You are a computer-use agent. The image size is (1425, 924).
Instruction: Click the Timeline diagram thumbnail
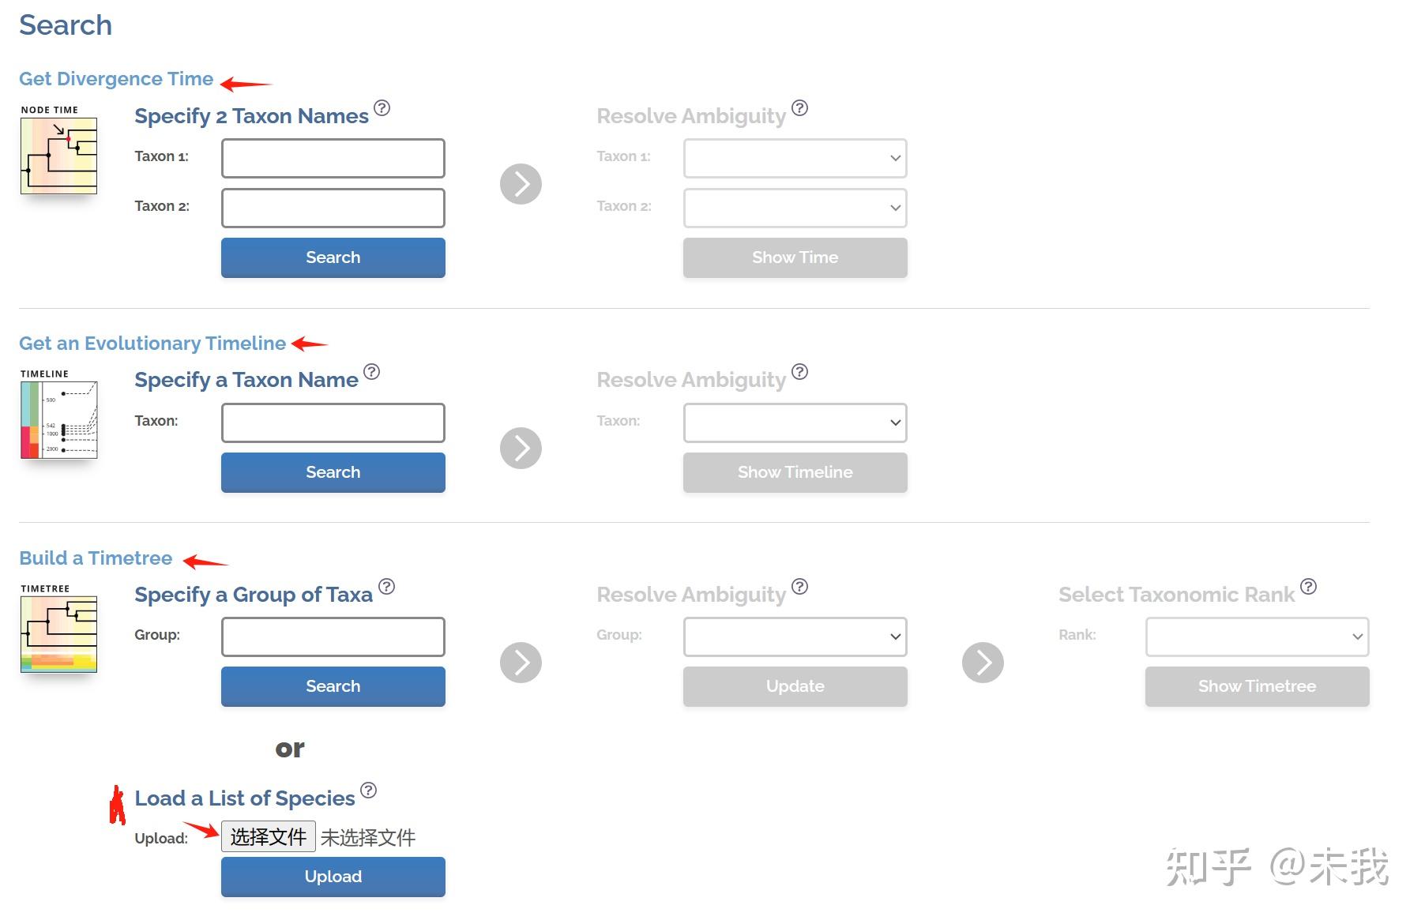[59, 419]
